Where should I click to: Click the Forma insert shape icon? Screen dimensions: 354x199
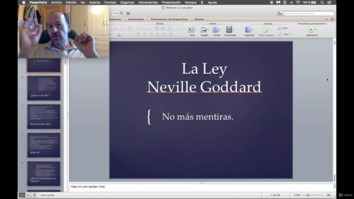[216, 29]
